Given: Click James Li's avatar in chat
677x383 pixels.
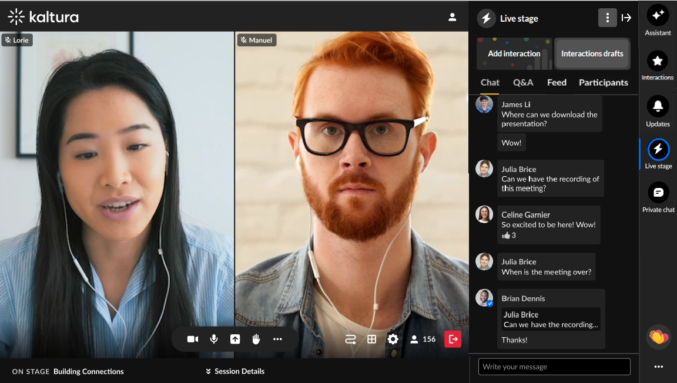Looking at the screenshot, I should tap(484, 104).
